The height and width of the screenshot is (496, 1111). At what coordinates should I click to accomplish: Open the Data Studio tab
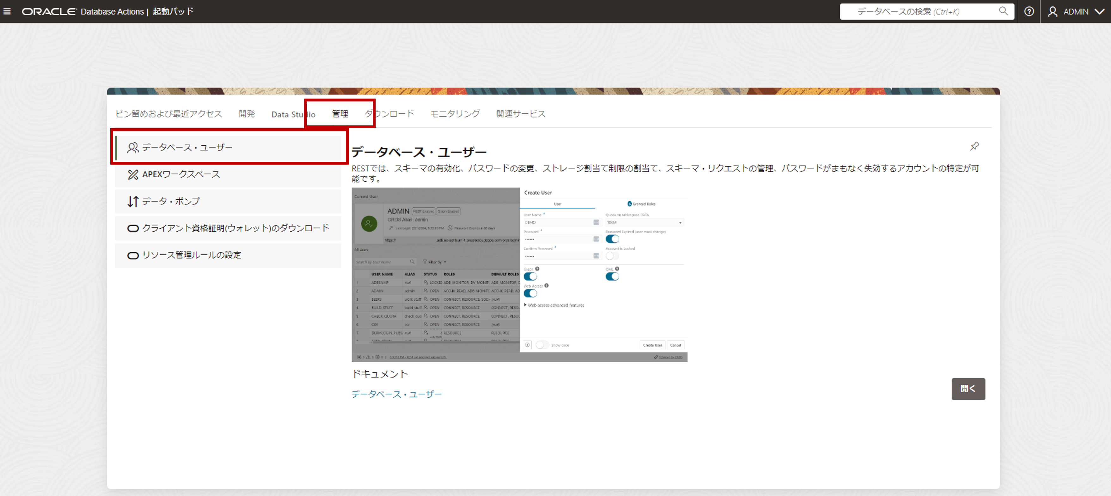pos(293,114)
